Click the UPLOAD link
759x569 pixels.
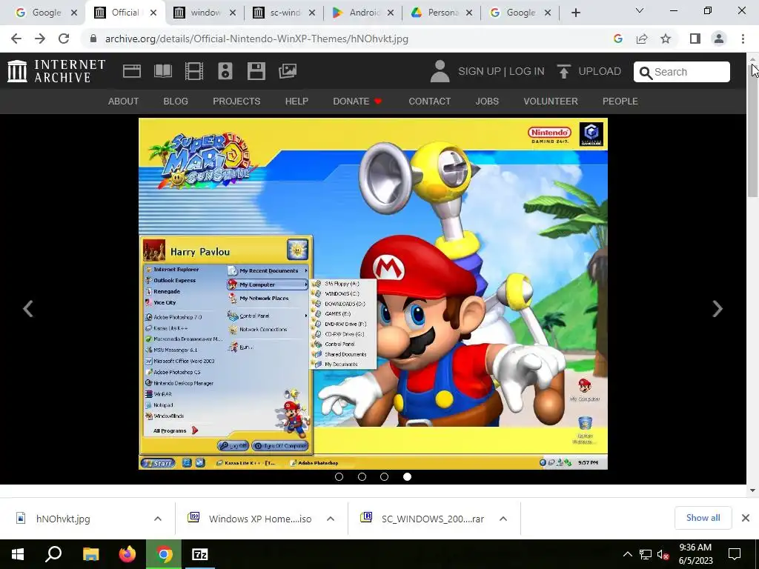[600, 71]
